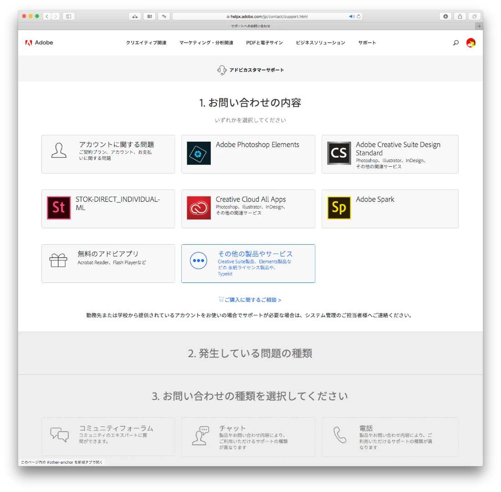This screenshot has width=501, height=492.
Task: Choose コミュニティフォーラム contact option
Action: click(x=108, y=437)
